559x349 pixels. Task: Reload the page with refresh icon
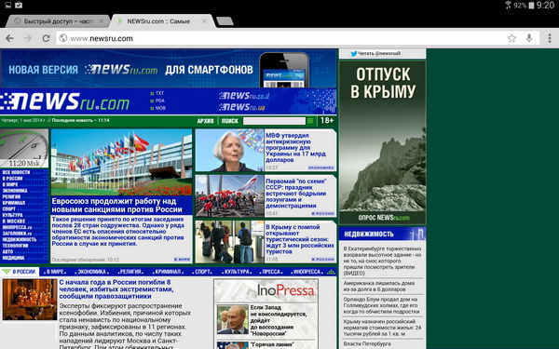[x=46, y=38]
